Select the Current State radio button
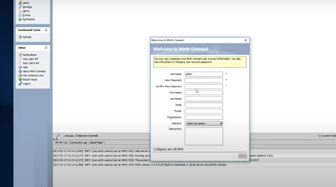Image resolution: width=336 pixels, height=187 pixels. click(320, 136)
